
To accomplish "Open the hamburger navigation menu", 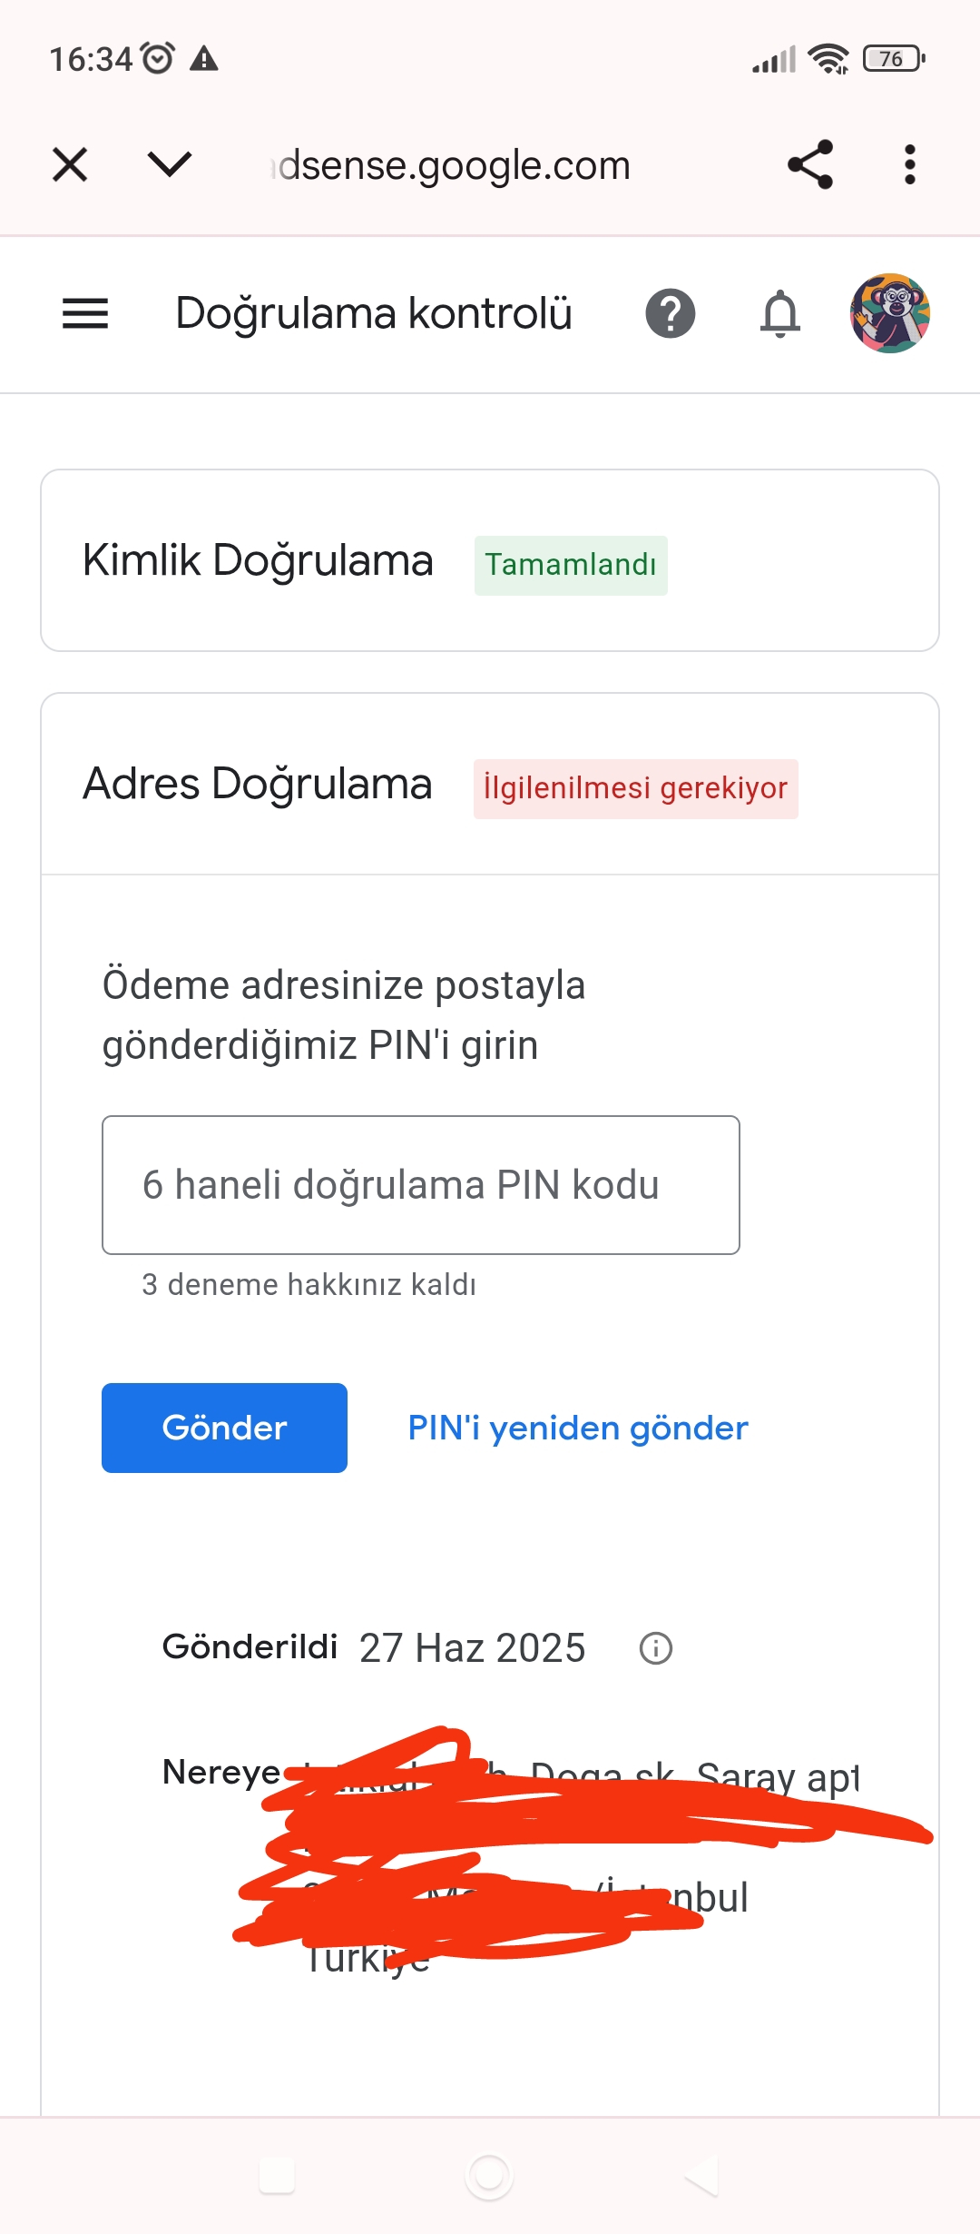I will pyautogui.click(x=85, y=313).
